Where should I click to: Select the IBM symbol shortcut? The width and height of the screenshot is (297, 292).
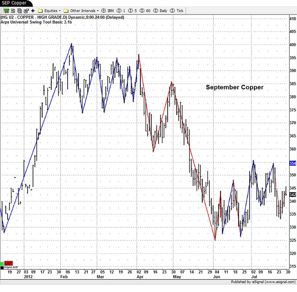[110, 10]
